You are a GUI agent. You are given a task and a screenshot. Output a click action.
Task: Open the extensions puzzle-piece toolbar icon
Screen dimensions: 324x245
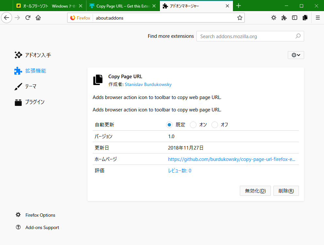[284, 18]
